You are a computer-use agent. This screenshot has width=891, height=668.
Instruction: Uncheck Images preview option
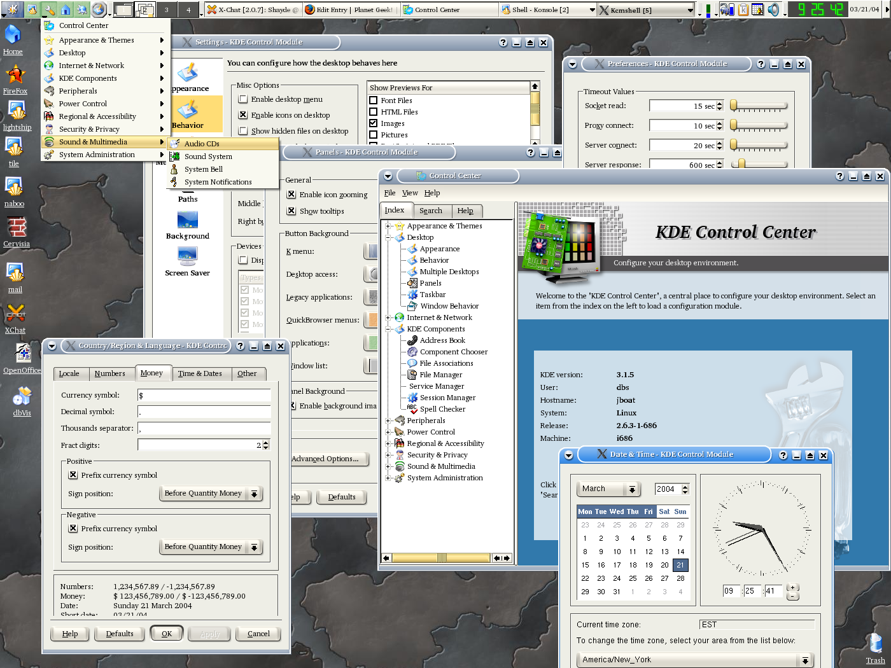[374, 123]
